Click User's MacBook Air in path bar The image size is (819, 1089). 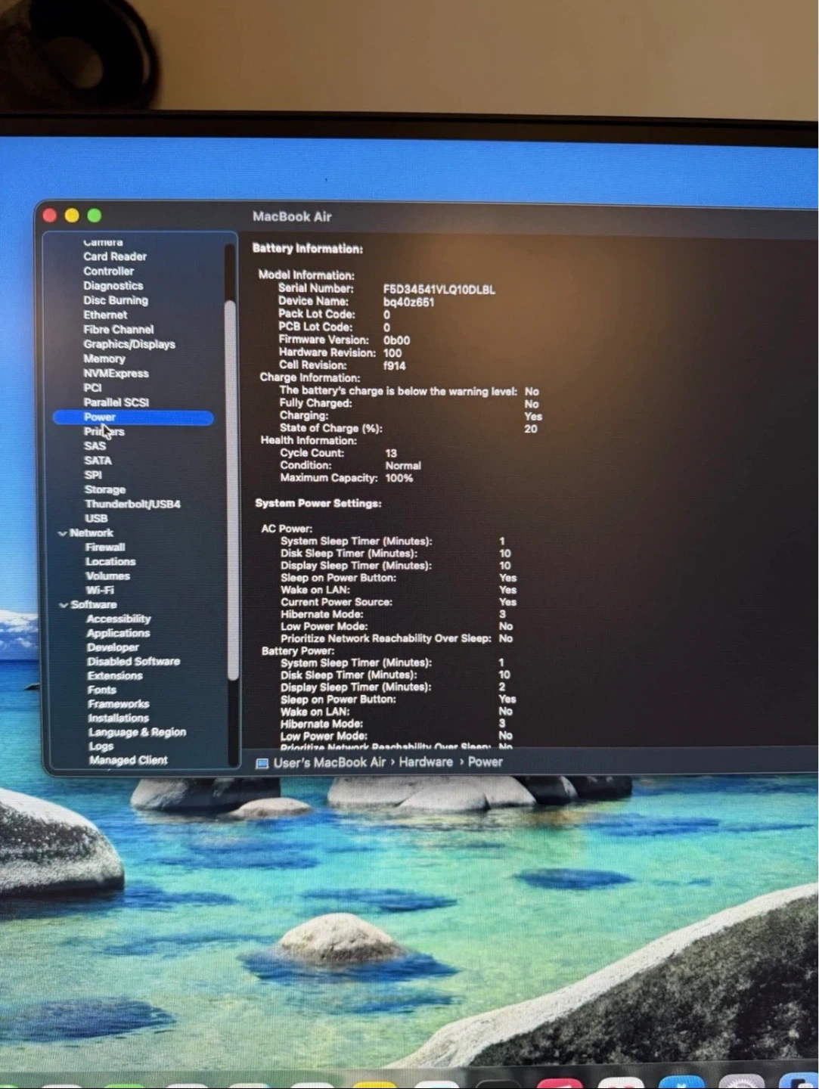(x=330, y=763)
